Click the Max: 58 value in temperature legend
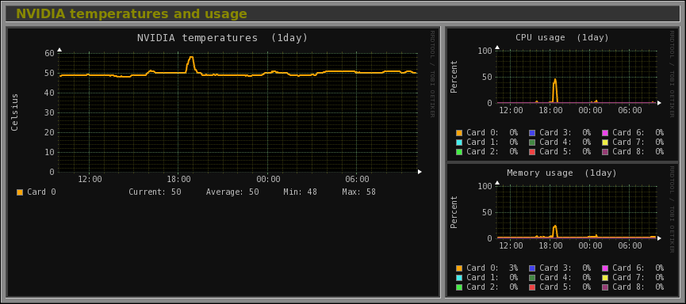 point(358,192)
